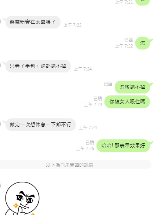The height and width of the screenshot is (215, 159).
Task: Click the 上午 7:24 timestamp after '做完一次想休息一下都不行'
Action: [88, 127]
